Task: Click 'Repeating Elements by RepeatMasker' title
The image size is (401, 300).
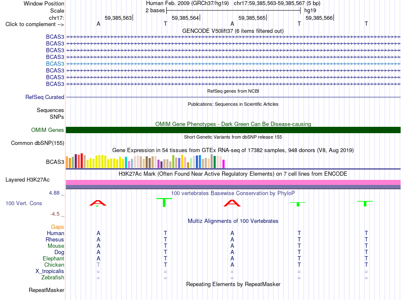Action: [x=233, y=284]
